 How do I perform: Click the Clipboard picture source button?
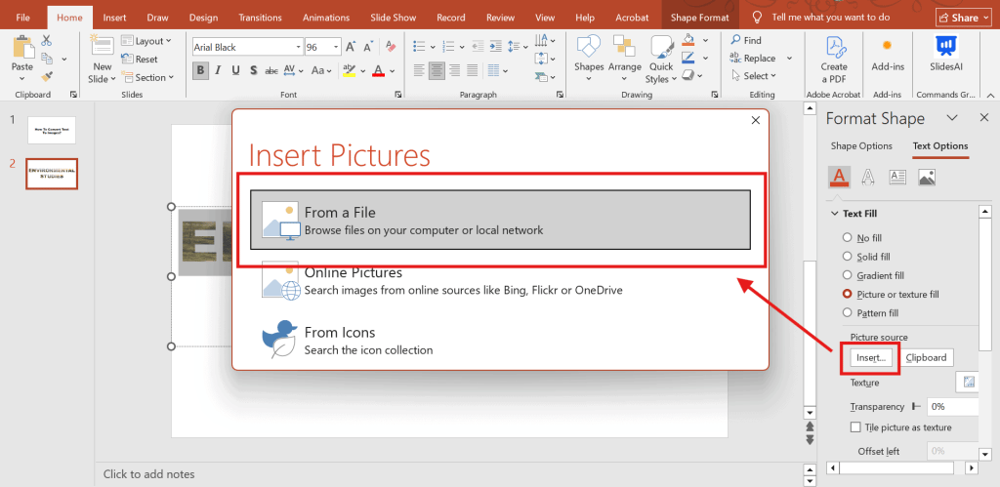tap(926, 357)
